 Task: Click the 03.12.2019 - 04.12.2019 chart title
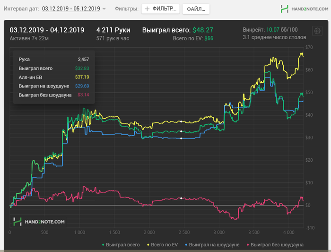(x=47, y=30)
